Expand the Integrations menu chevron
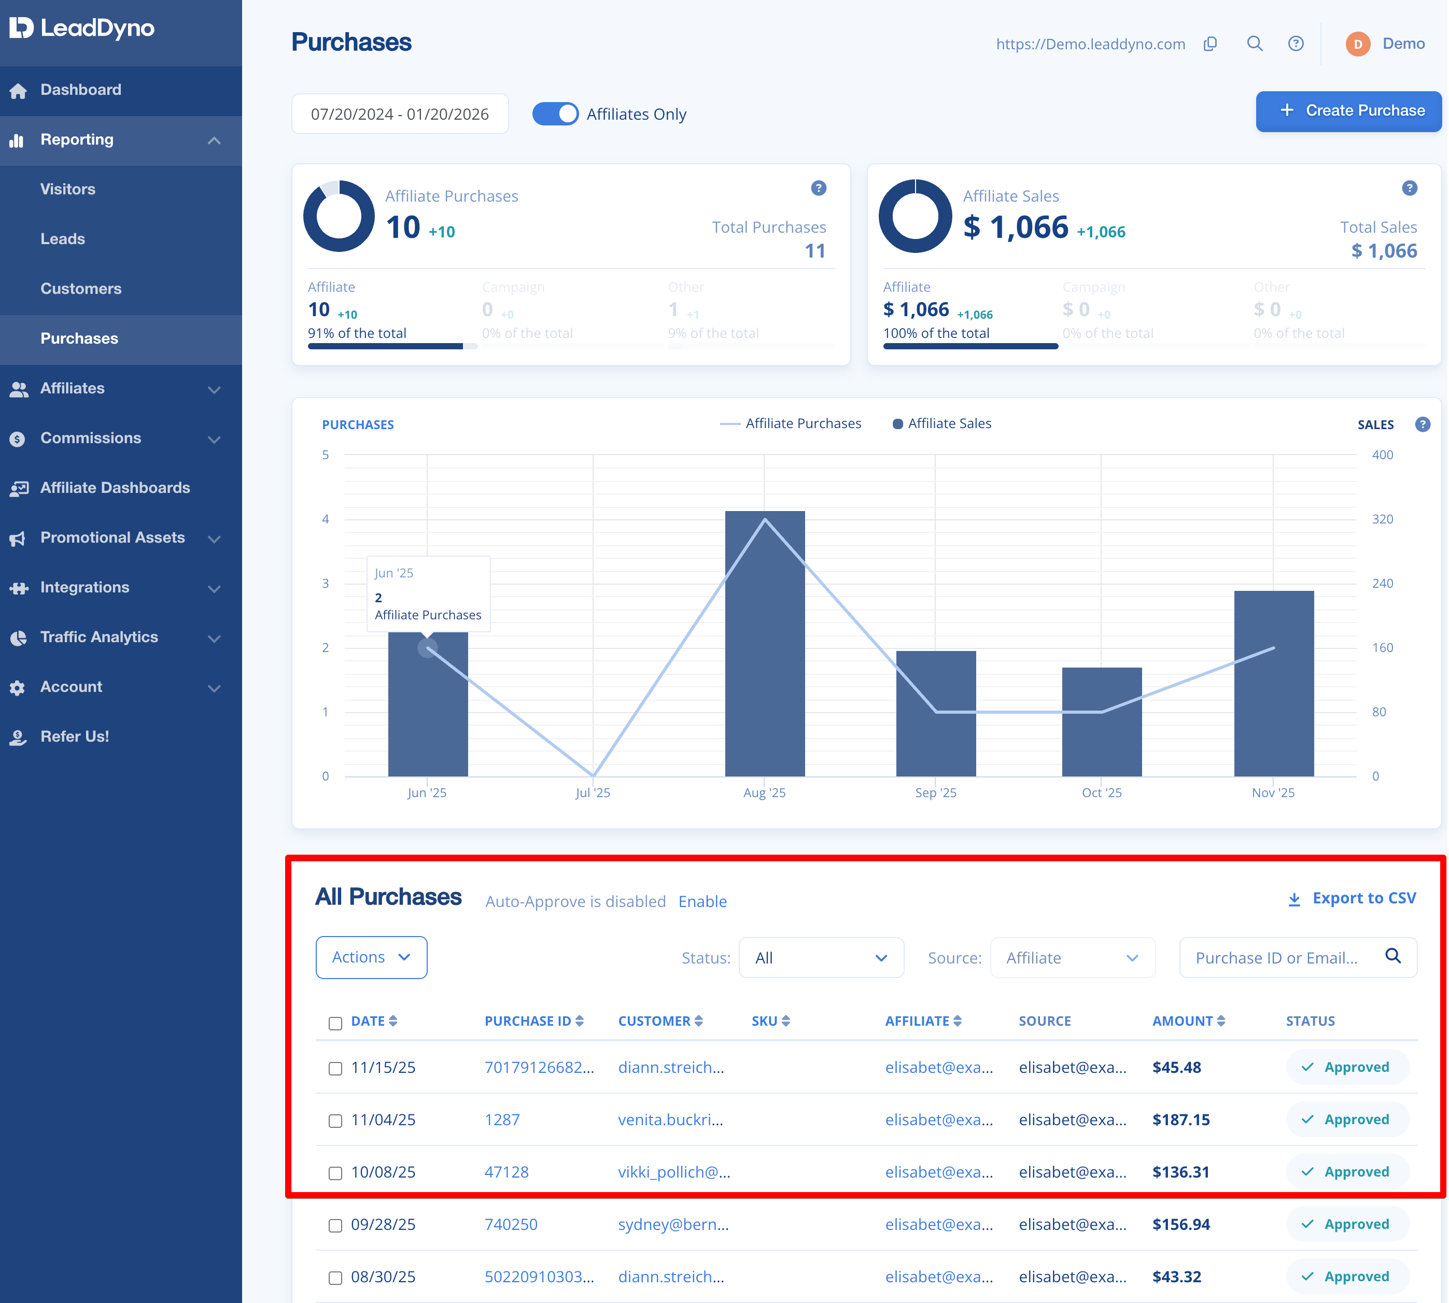The width and height of the screenshot is (1449, 1303). point(214,588)
